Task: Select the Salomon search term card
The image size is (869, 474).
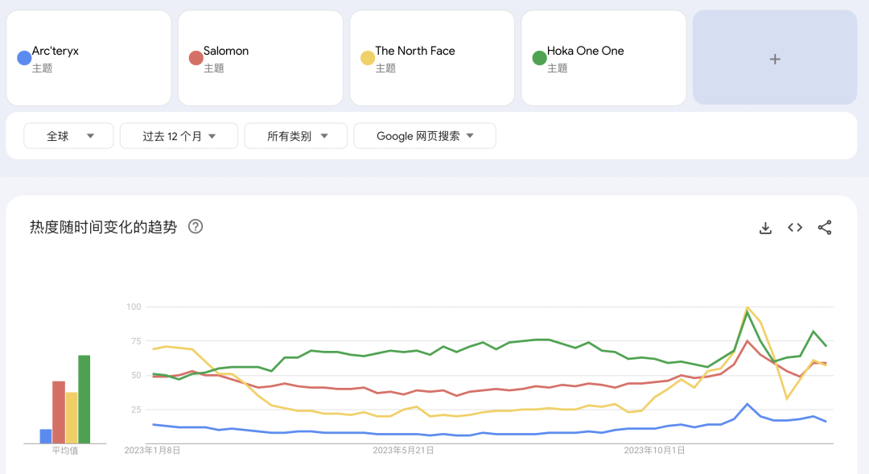Action: point(260,58)
